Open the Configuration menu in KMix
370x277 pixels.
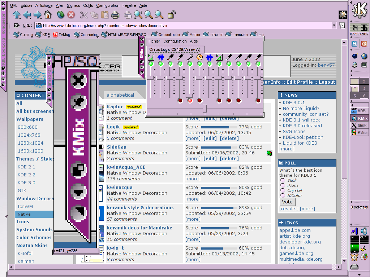click(x=175, y=41)
